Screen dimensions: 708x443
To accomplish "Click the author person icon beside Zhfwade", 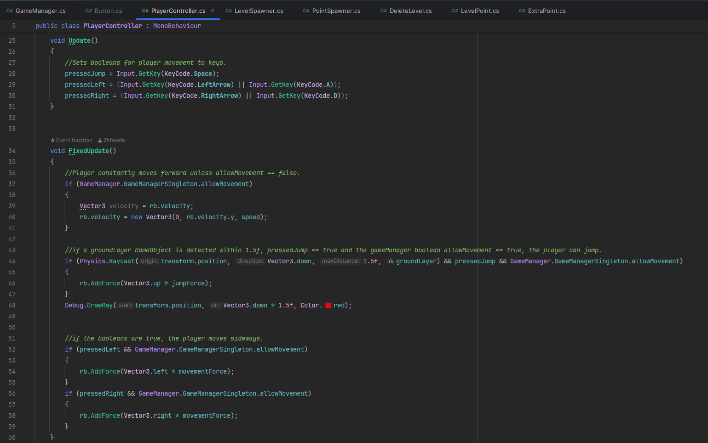I will click(100, 141).
